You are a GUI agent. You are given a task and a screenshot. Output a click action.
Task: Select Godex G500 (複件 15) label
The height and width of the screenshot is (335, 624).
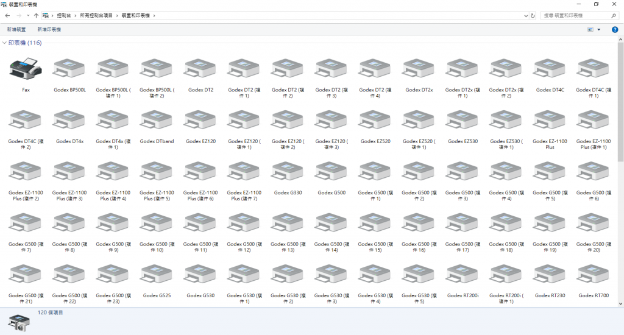(375, 247)
